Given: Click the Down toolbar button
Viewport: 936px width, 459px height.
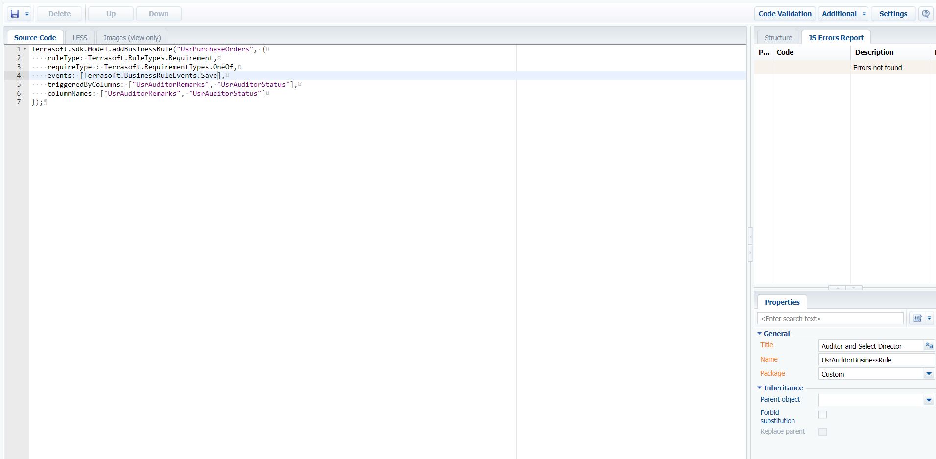Looking at the screenshot, I should (x=159, y=14).
